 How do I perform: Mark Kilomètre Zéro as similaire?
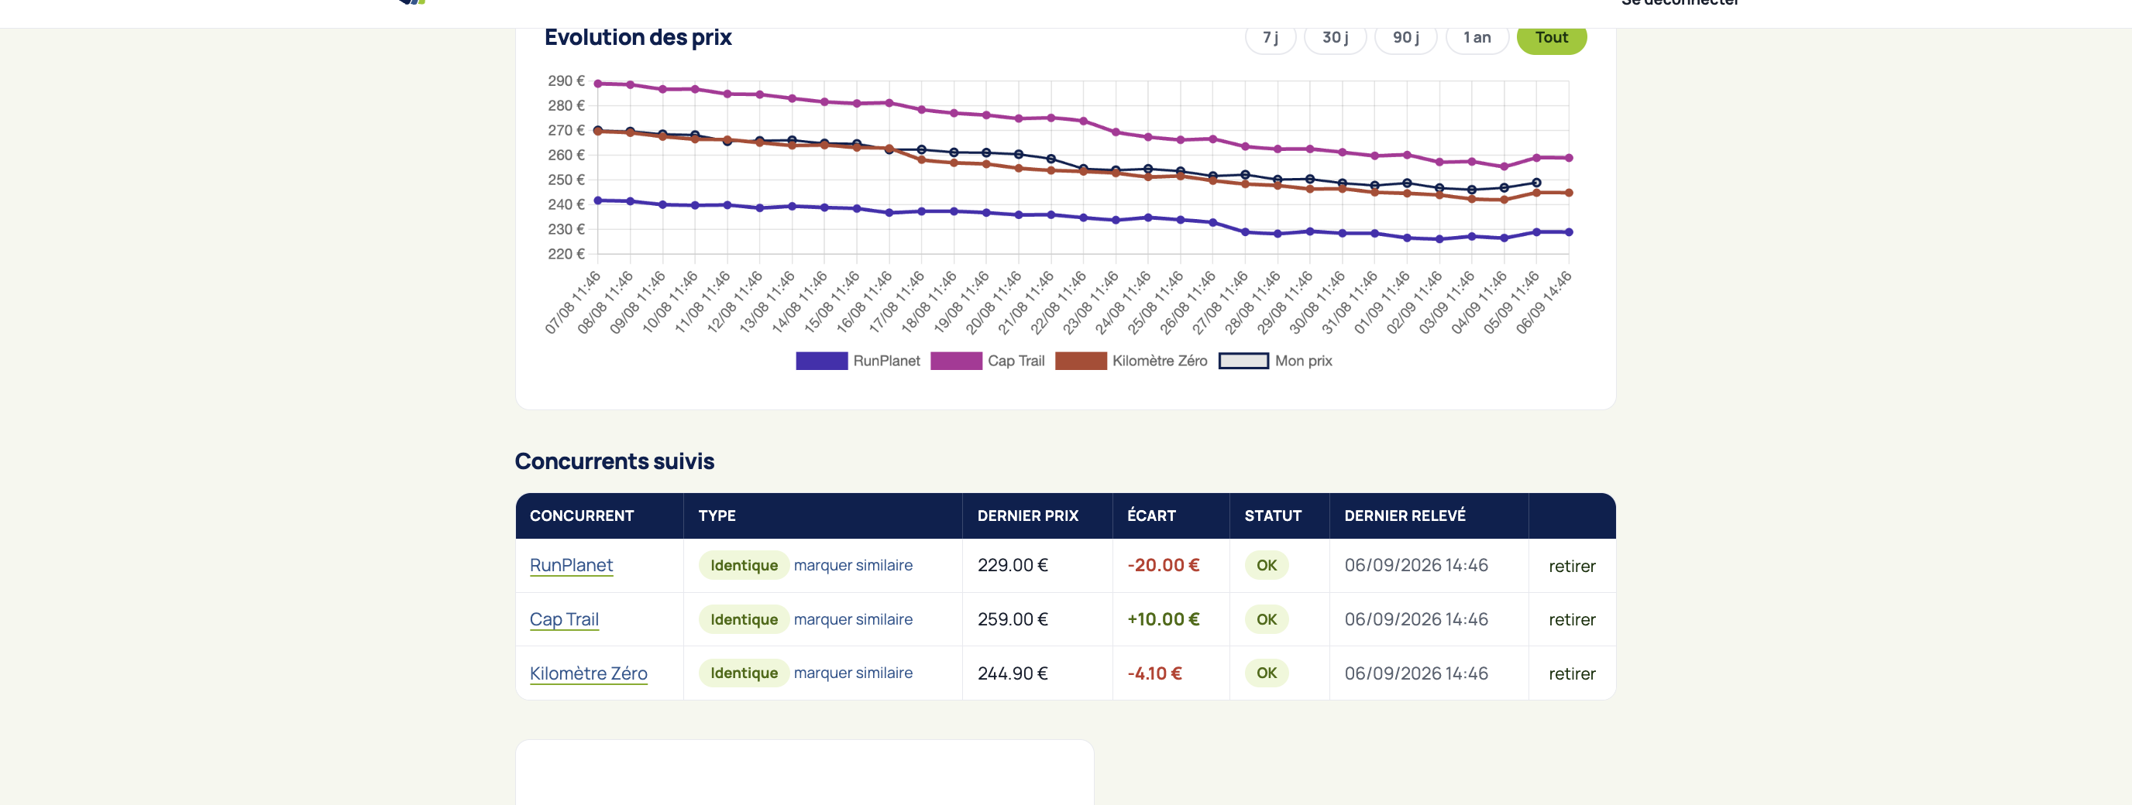(852, 673)
